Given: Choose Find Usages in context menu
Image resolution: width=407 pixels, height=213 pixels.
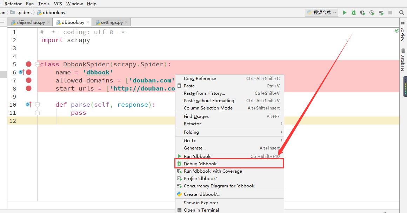Looking at the screenshot, I should tap(229, 117).
